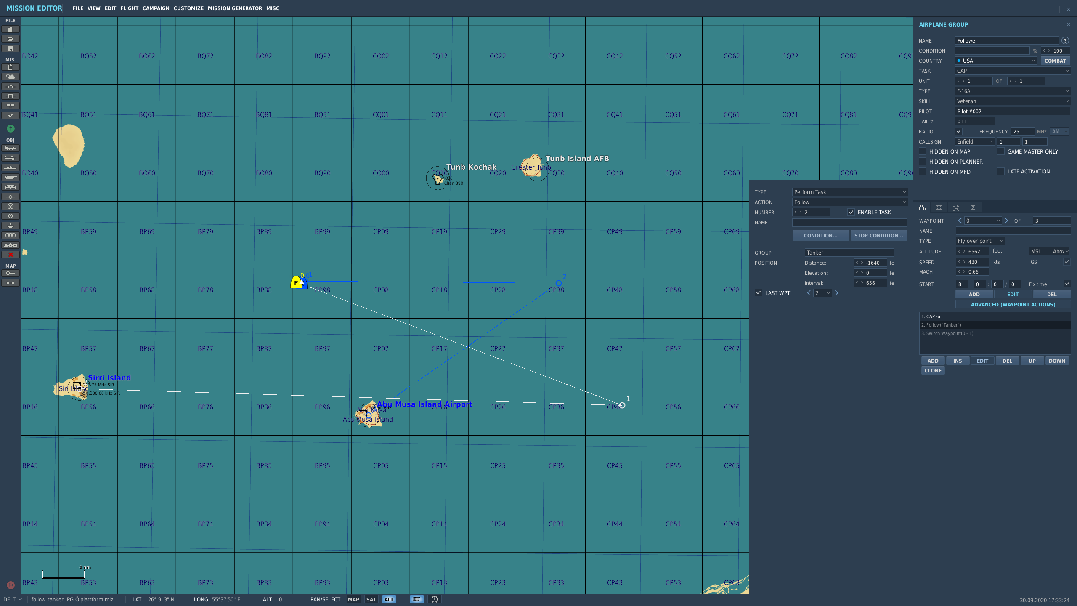This screenshot has width=1077, height=606.
Task: Open the mission goals crosshair icon
Action: [x=11, y=96]
